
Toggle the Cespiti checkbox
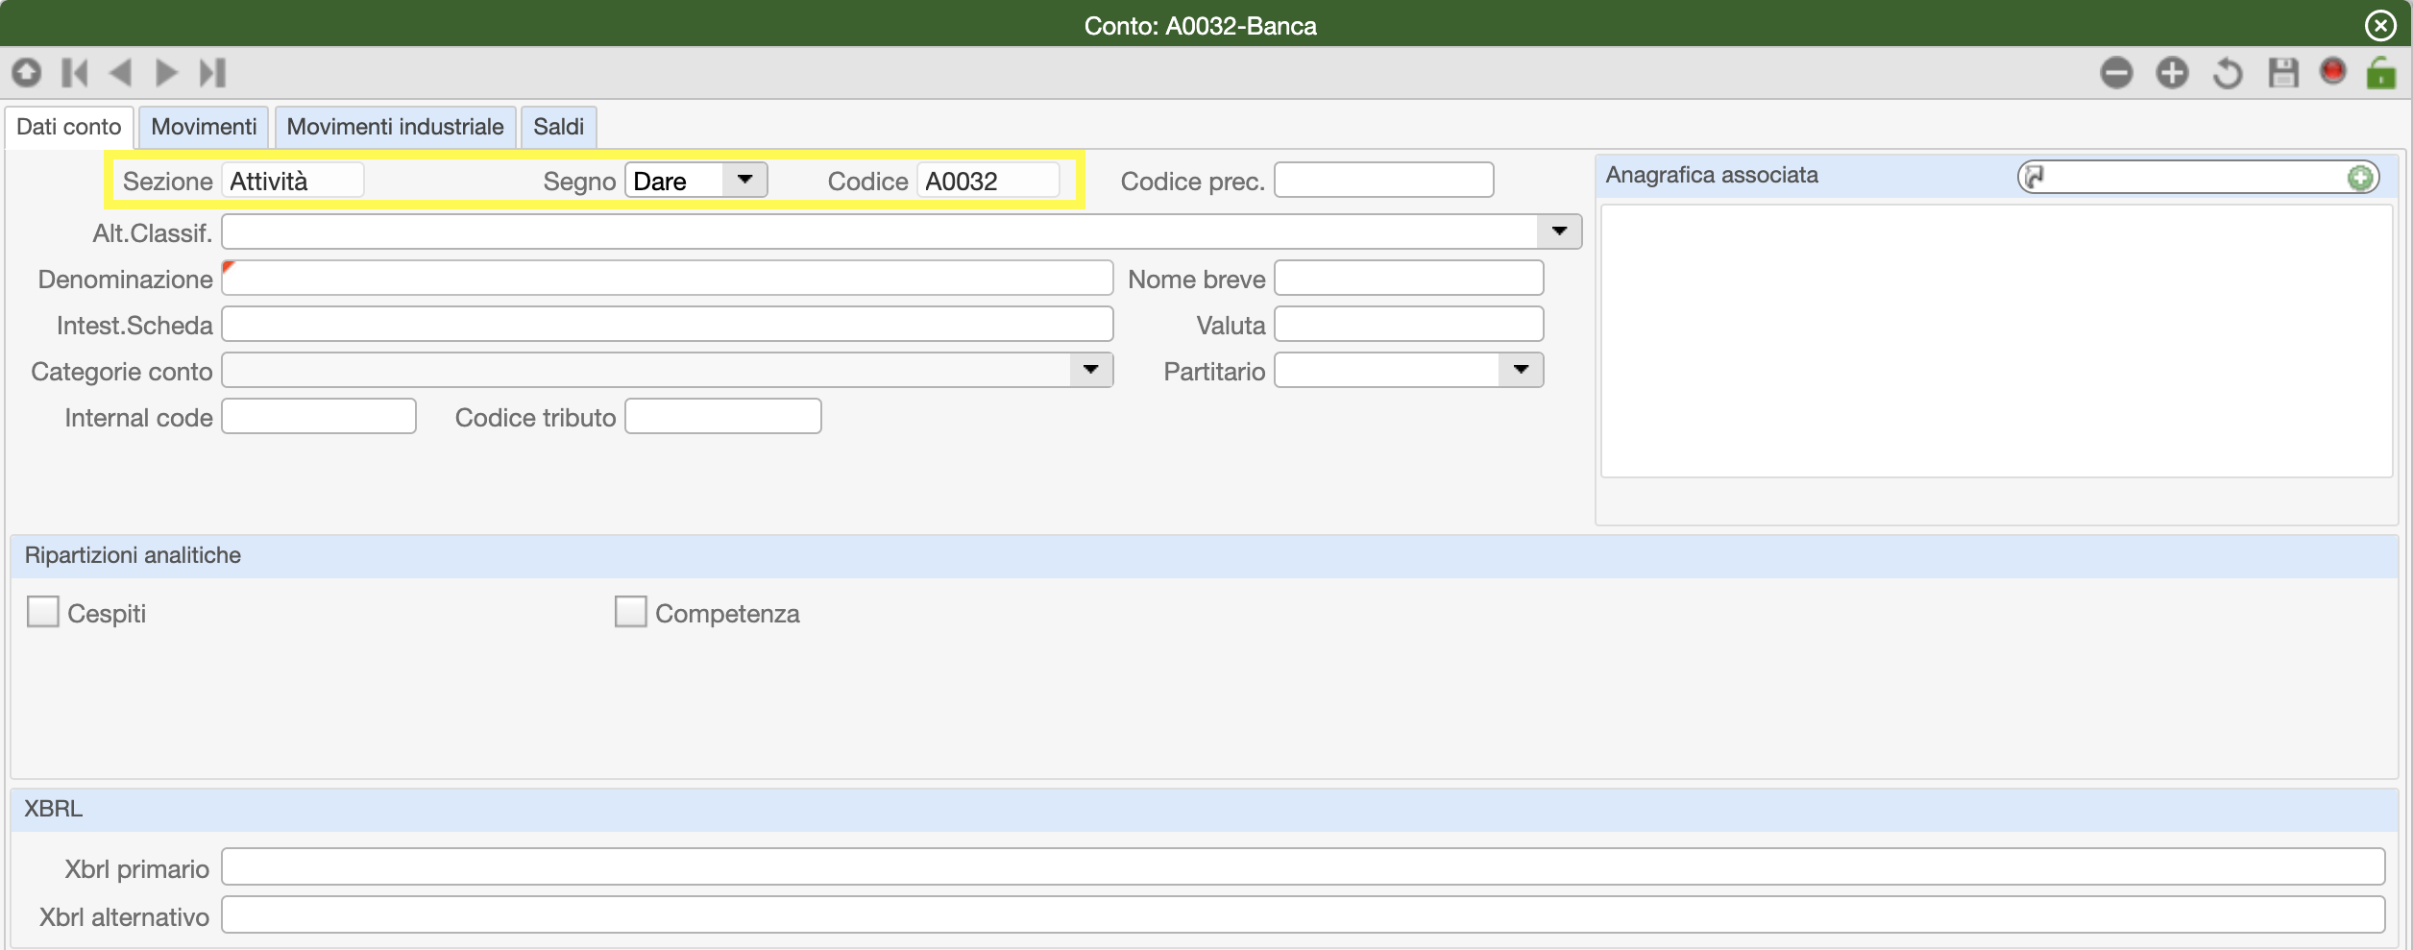click(43, 612)
